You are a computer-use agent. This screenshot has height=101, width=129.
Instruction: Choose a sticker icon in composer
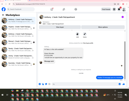pyautogui.click(x=46, y=84)
